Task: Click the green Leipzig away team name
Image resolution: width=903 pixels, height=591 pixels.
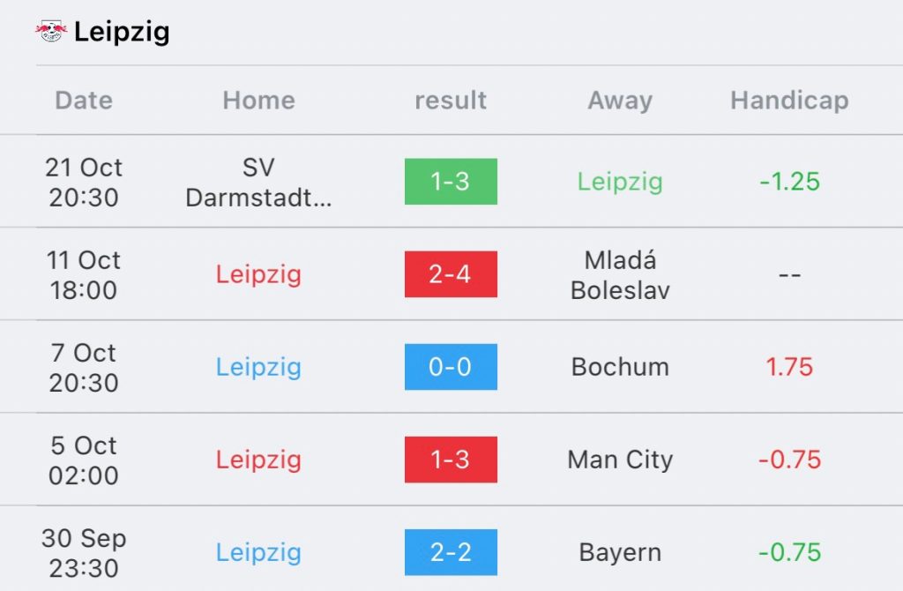Action: point(620,182)
